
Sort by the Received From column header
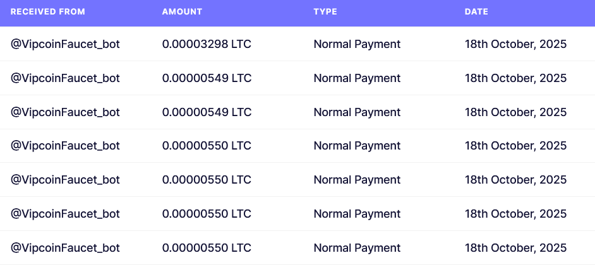[x=48, y=12]
